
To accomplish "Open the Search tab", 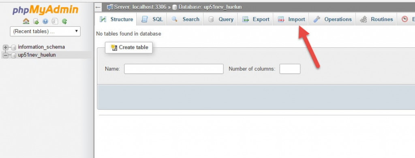I will pos(185,19).
